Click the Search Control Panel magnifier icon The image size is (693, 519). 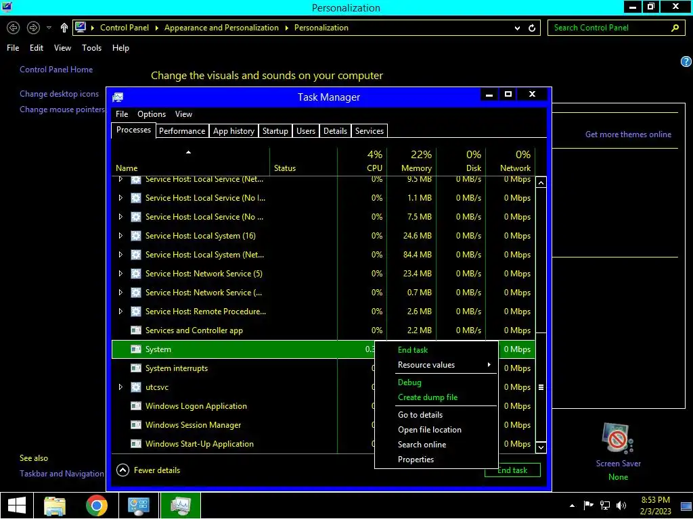click(x=675, y=28)
